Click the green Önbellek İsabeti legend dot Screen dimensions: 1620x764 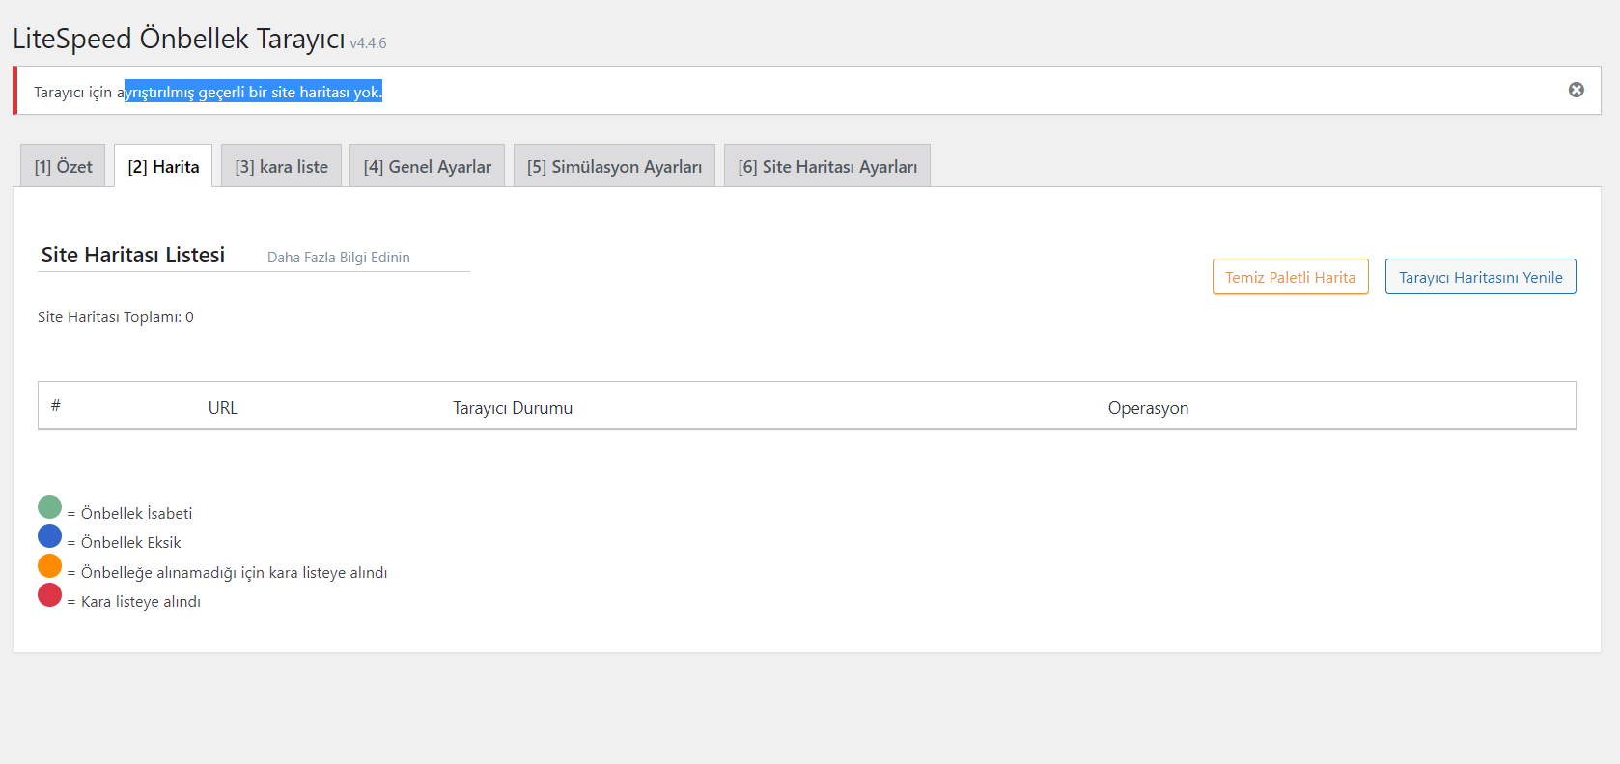point(49,507)
